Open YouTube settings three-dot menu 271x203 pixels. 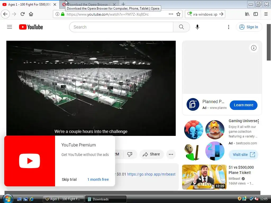coord(229,27)
